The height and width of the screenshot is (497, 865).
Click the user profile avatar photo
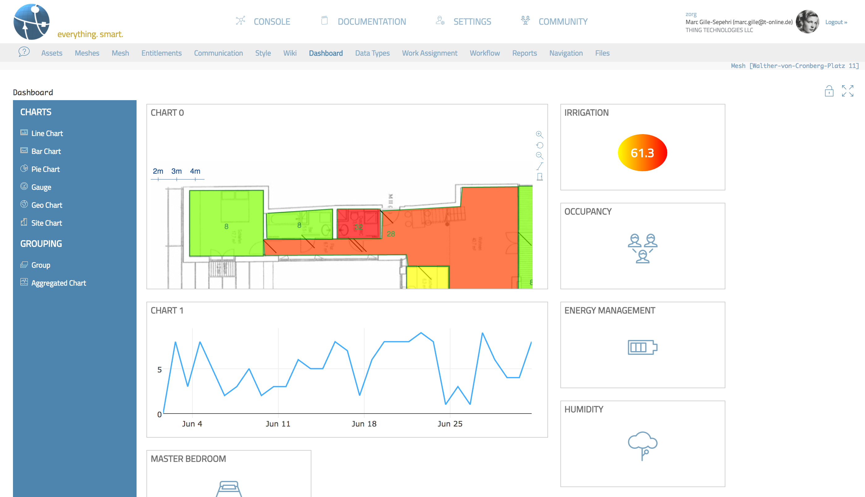tap(807, 22)
